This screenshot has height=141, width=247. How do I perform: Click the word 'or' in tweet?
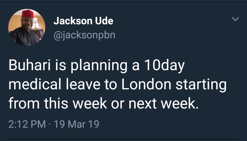point(117,103)
